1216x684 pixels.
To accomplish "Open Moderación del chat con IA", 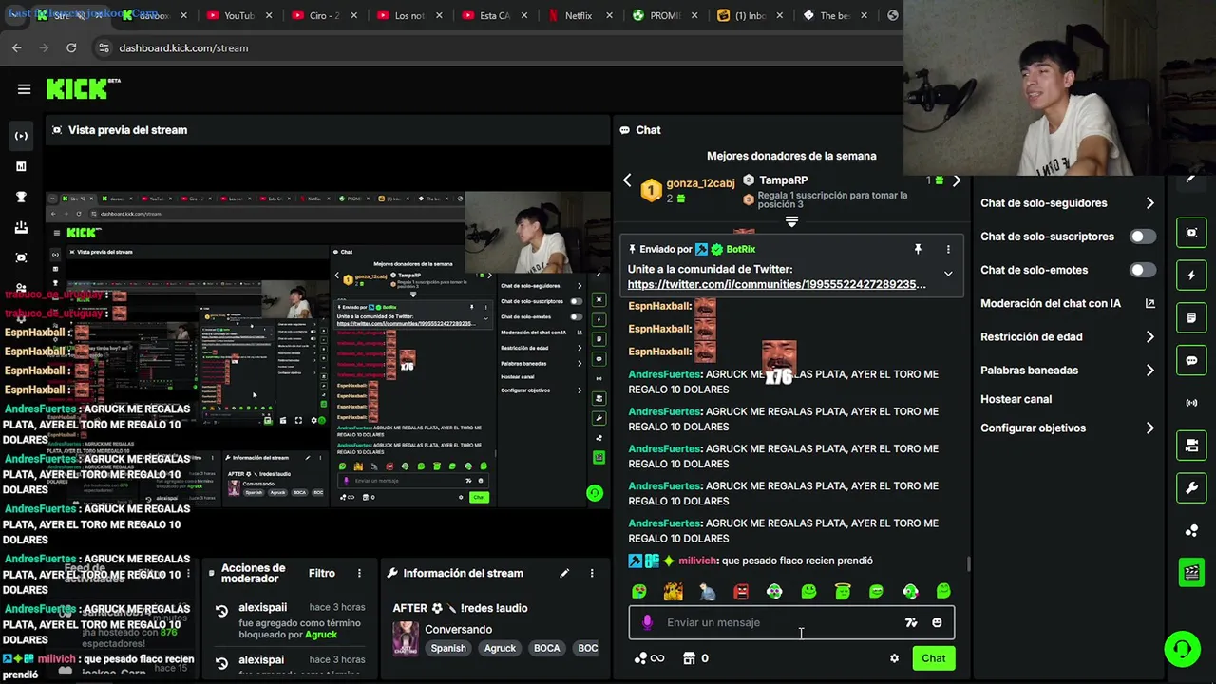I will (1068, 303).
